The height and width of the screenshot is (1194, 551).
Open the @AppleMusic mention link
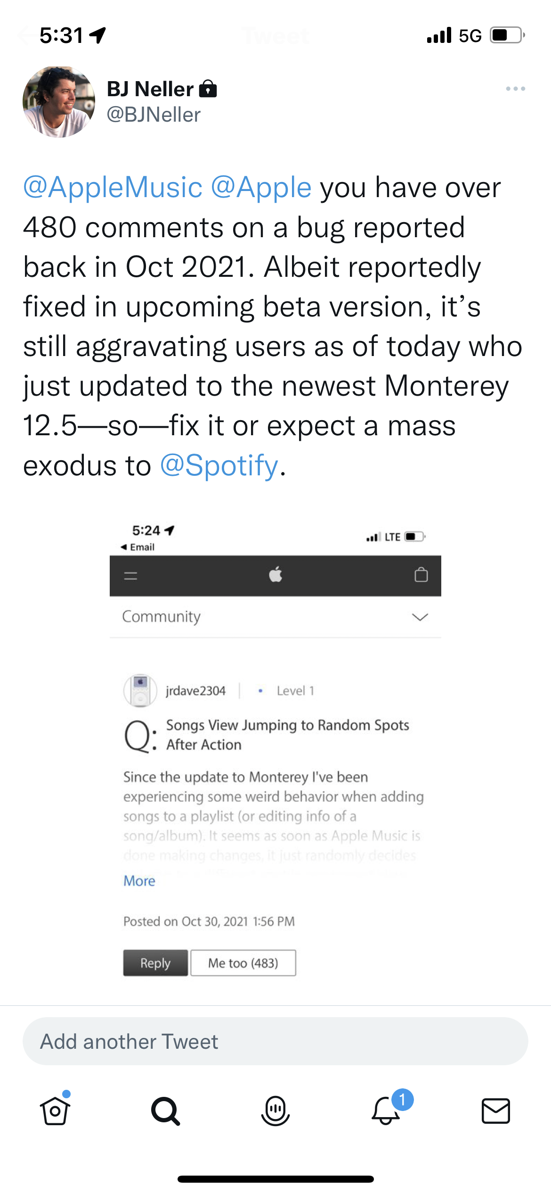click(x=113, y=188)
